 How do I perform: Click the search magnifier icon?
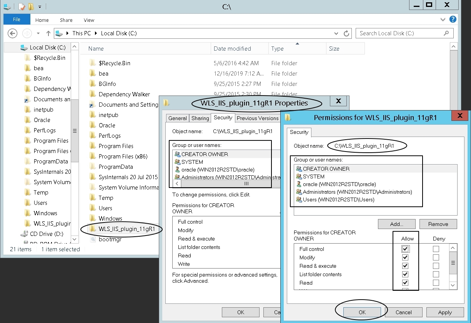(446, 33)
